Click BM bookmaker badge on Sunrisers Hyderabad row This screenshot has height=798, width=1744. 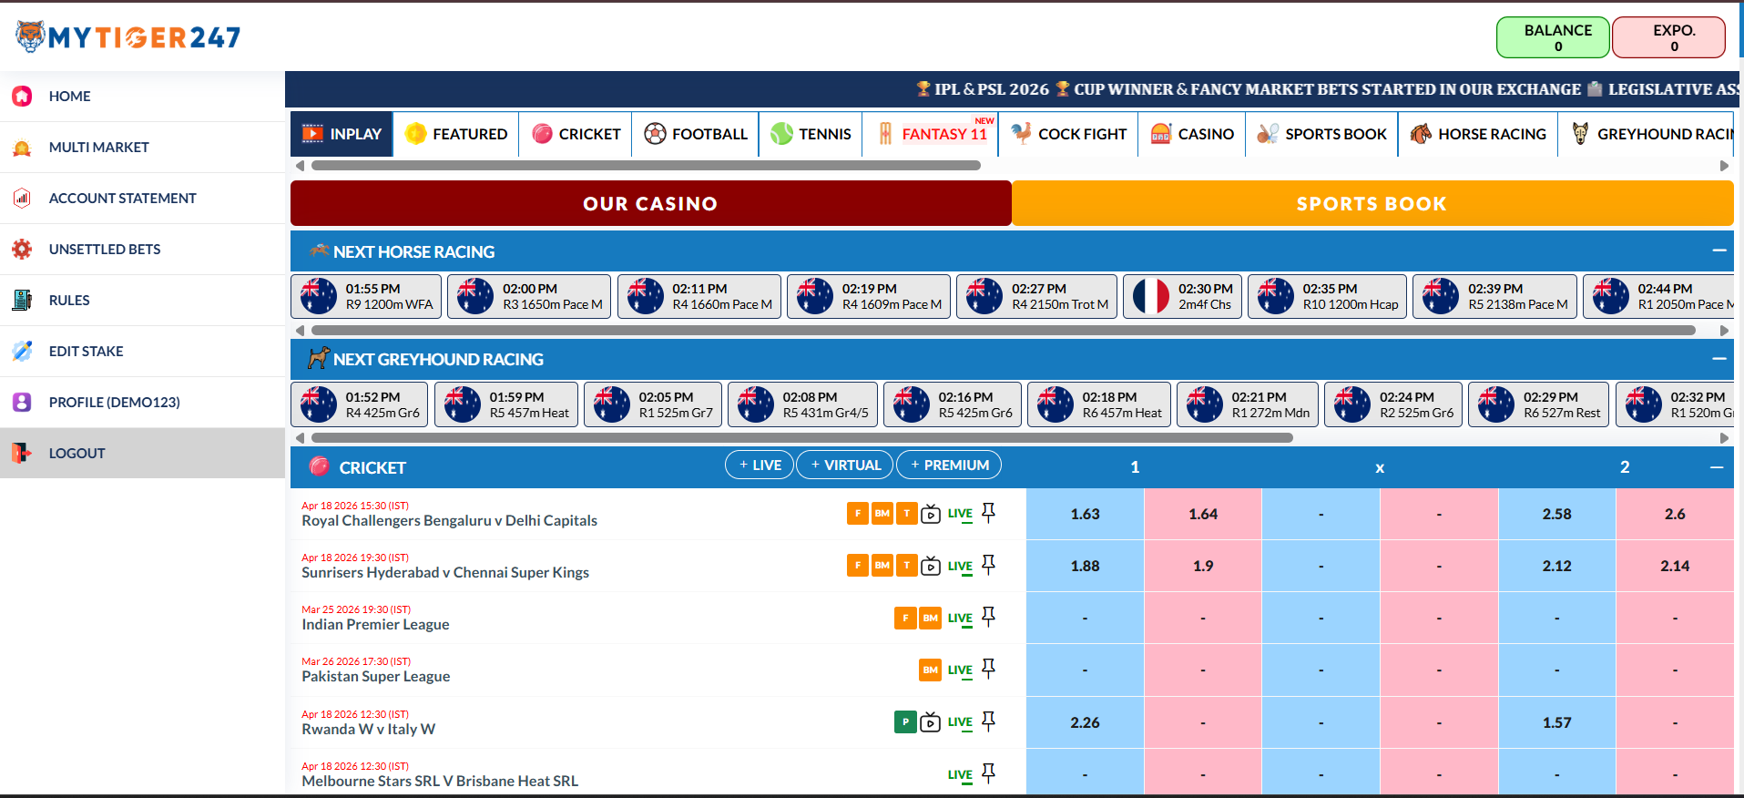click(882, 566)
